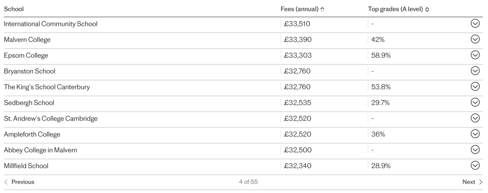Select Epsom College school name
Screen dimensions: 488x193
(x=26, y=56)
